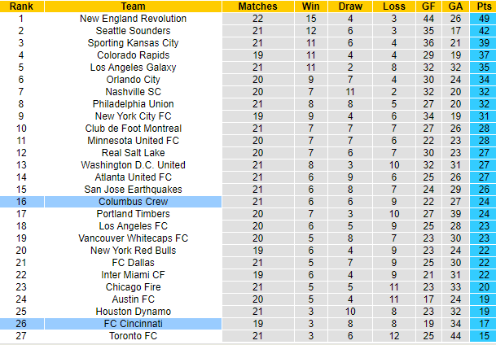Click the GA column header

point(456,7)
